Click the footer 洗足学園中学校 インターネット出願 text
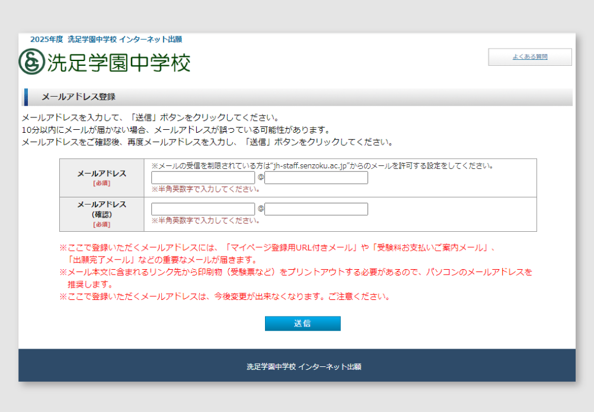Viewport: 594px width, 412px height. click(304, 366)
